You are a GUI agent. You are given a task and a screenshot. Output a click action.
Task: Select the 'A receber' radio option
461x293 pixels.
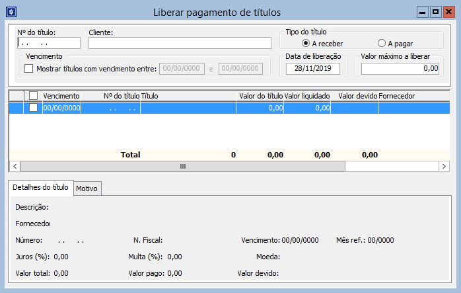coord(306,44)
